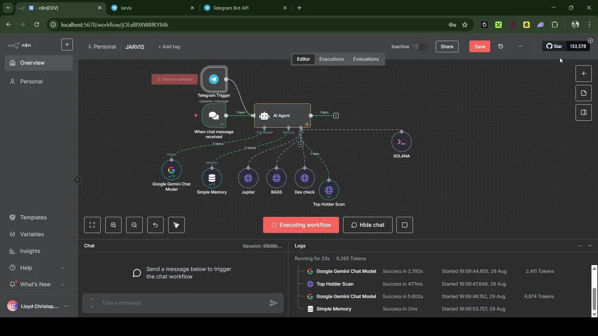Screen dimensions: 598x336
Task: Click the GitHub Star button
Action: tap(554, 46)
